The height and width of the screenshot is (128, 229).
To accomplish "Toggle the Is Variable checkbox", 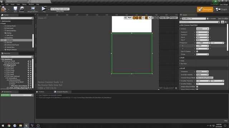I will click(208, 18).
